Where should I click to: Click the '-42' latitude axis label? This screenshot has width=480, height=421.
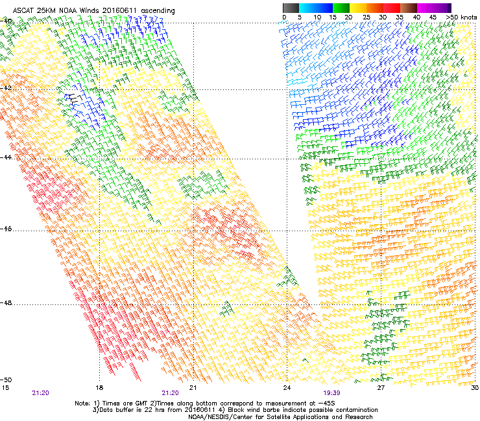(6, 87)
